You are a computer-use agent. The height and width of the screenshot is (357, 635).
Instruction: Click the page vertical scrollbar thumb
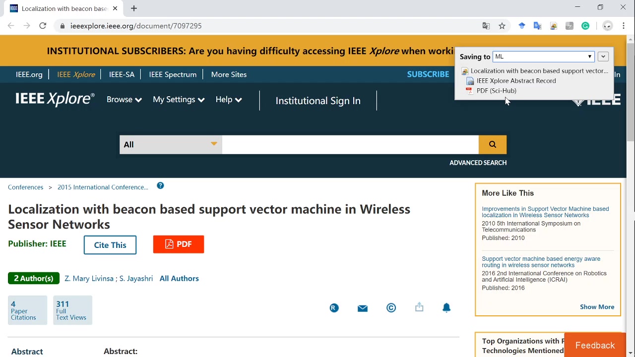pyautogui.click(x=631, y=92)
